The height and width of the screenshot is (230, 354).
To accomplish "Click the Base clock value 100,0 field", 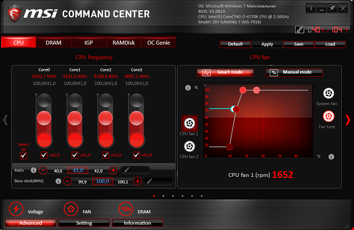I will [x=102, y=181].
